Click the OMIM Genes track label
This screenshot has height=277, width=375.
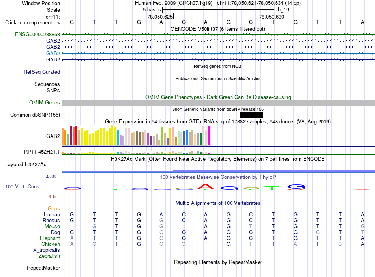[x=44, y=103]
